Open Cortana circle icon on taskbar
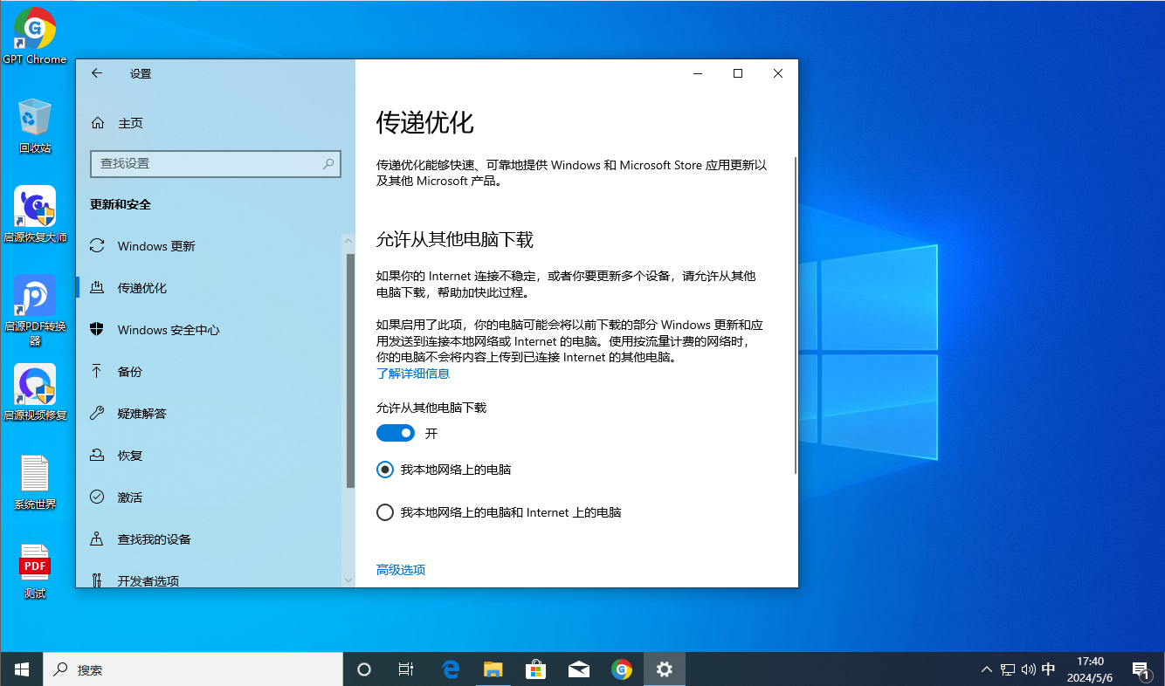Screen dimensions: 1165x686 point(364,669)
